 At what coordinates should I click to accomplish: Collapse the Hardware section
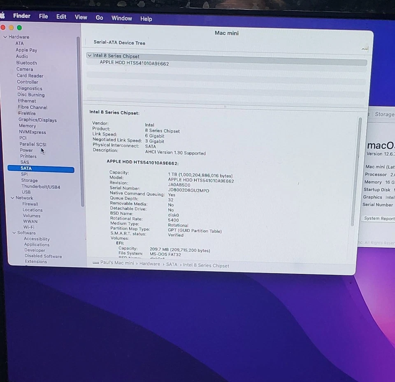(5, 37)
